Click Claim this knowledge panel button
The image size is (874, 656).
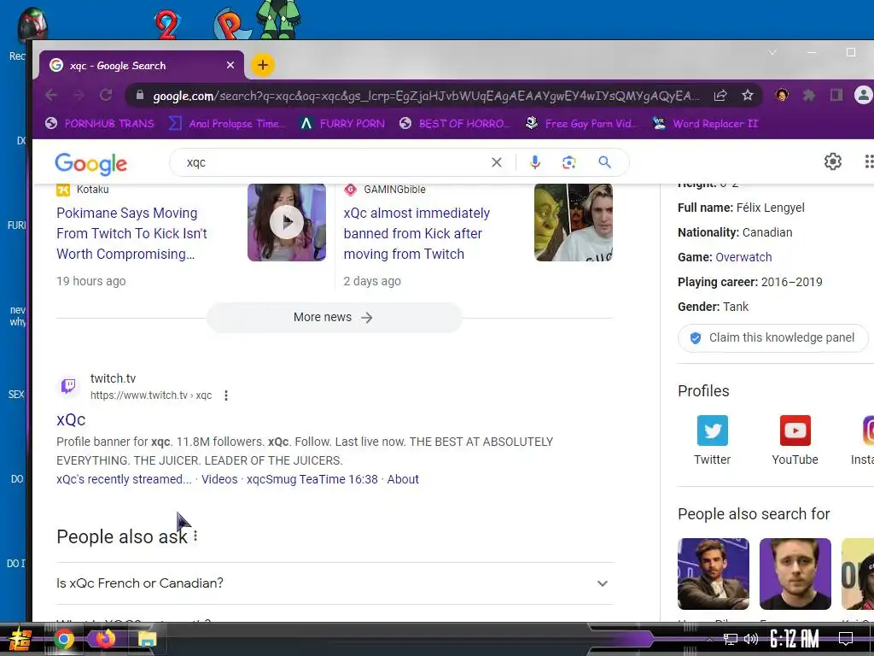[x=773, y=337]
